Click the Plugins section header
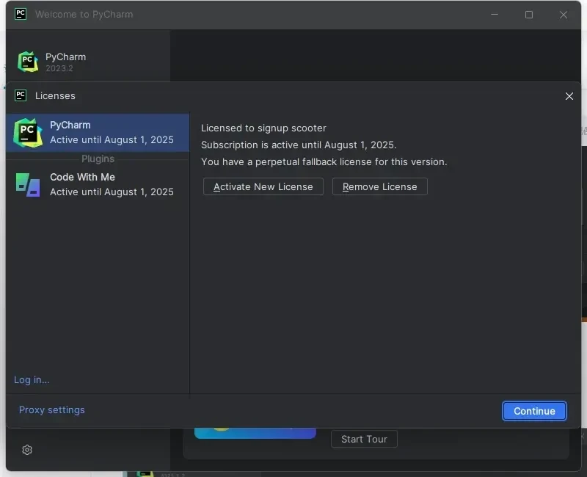The height and width of the screenshot is (477, 587). pos(98,159)
